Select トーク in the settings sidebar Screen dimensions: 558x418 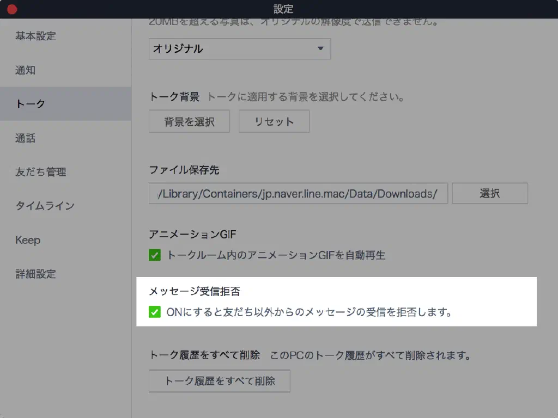point(30,104)
